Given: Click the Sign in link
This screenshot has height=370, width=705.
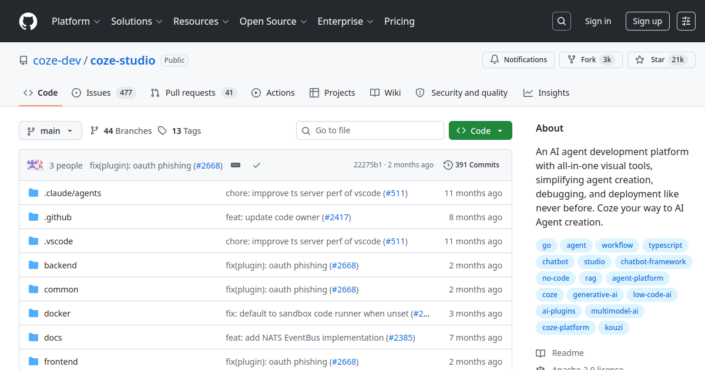Looking at the screenshot, I should (598, 21).
